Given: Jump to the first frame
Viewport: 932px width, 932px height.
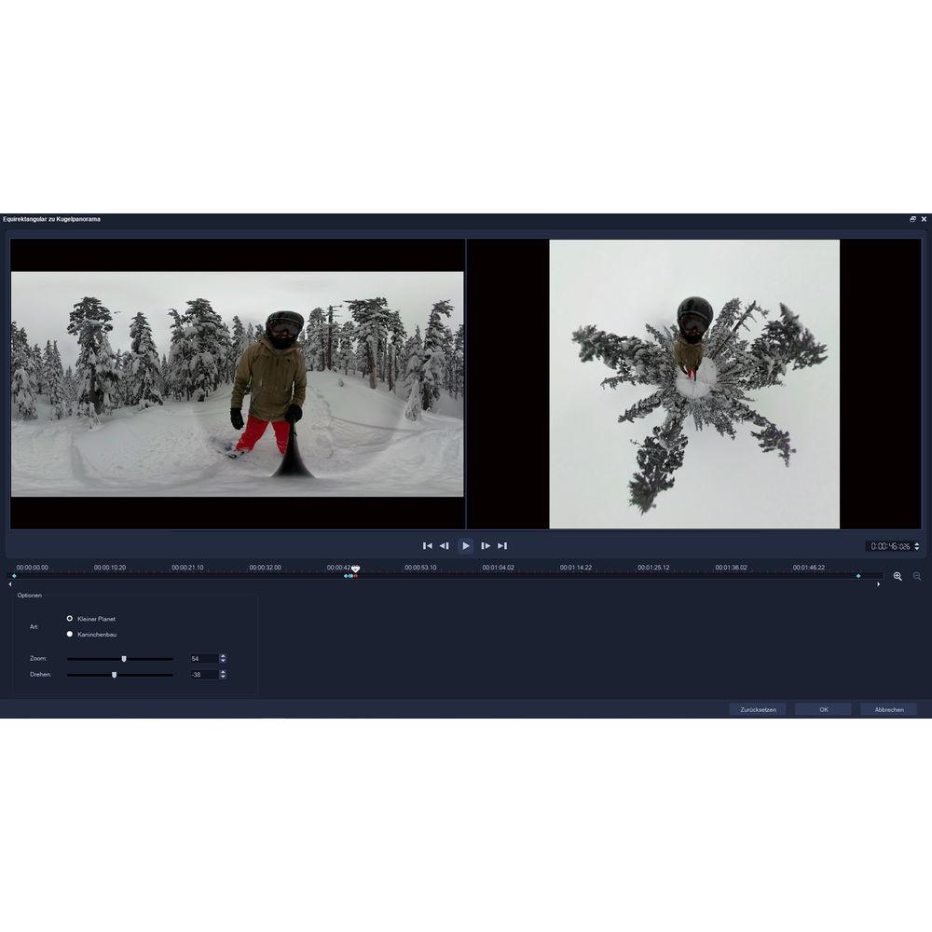Looking at the screenshot, I should pos(427,545).
